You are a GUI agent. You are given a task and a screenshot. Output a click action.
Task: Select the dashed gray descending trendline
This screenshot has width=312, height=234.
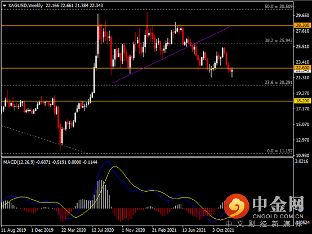coord(44,139)
